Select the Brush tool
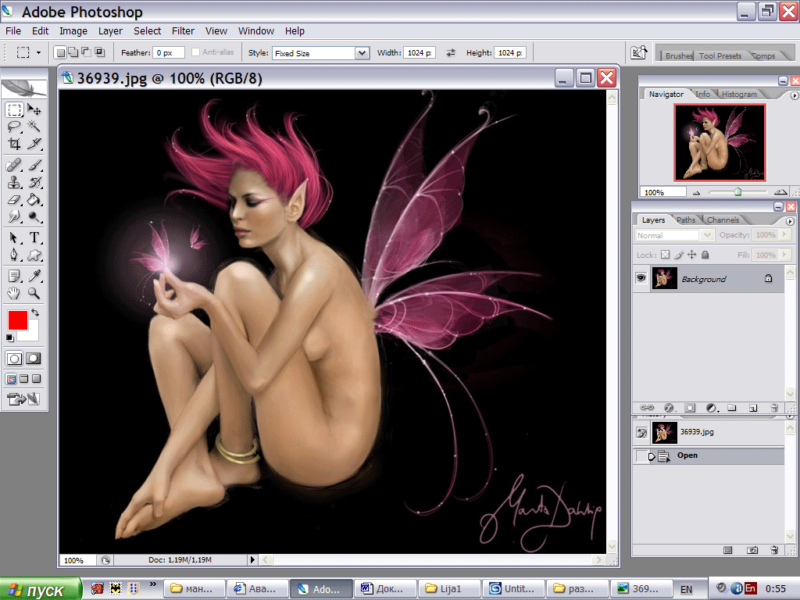The height and width of the screenshot is (600, 800). point(34,166)
